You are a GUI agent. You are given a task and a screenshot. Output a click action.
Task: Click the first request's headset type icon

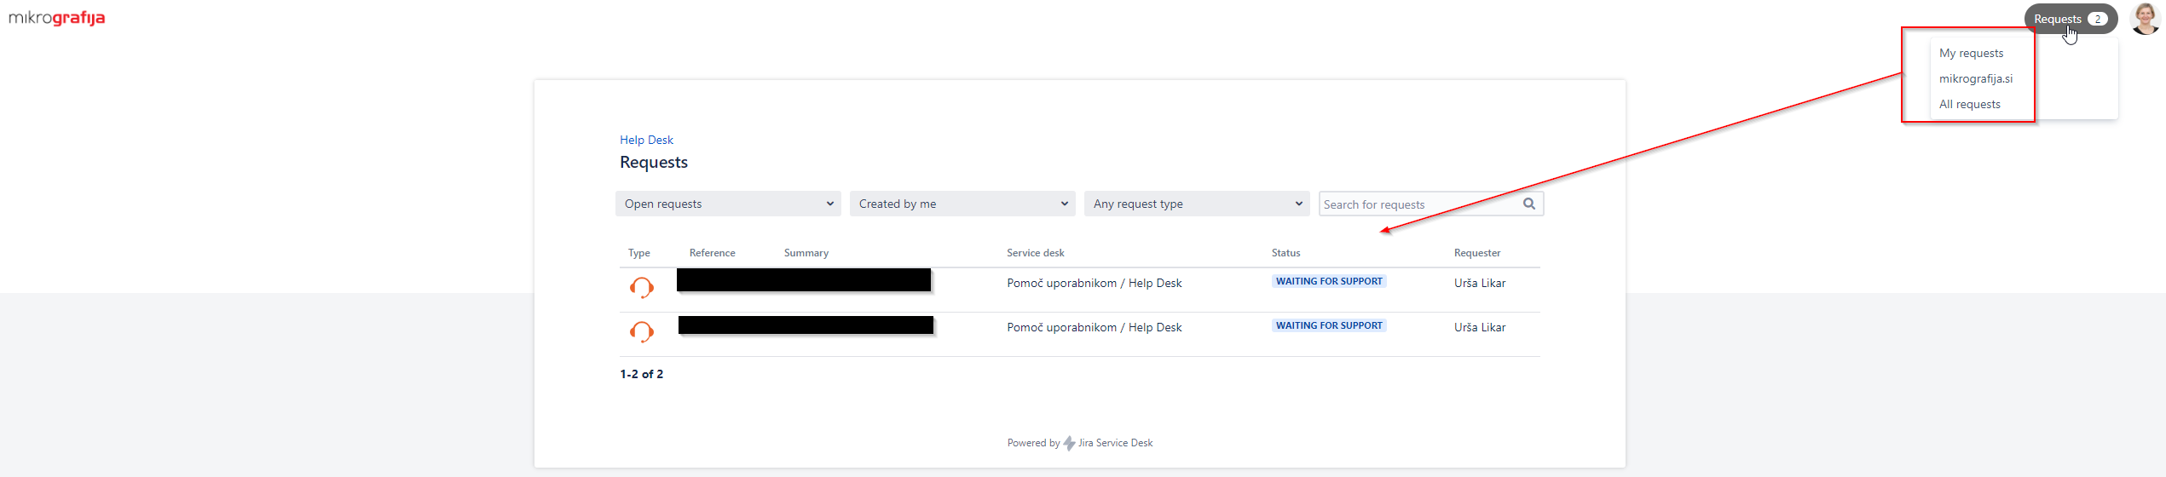coord(641,287)
